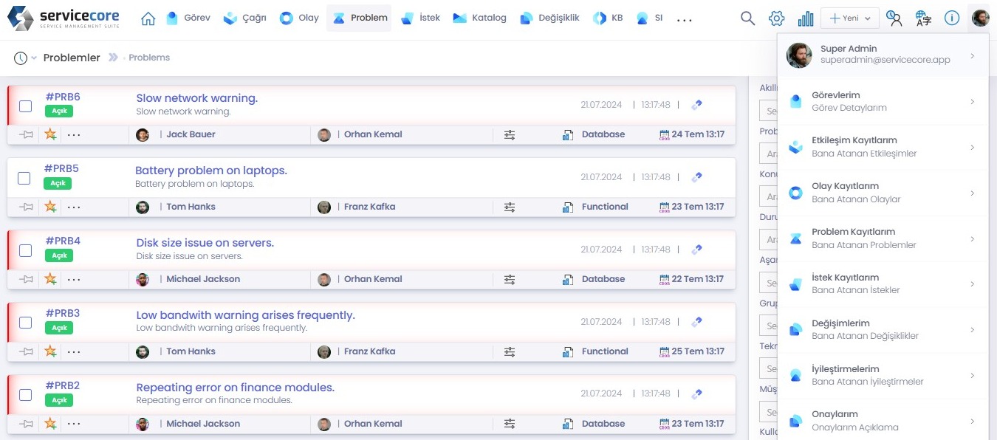Image resolution: width=997 pixels, height=440 pixels.
Task: Click the info circle icon
Action: (x=952, y=18)
